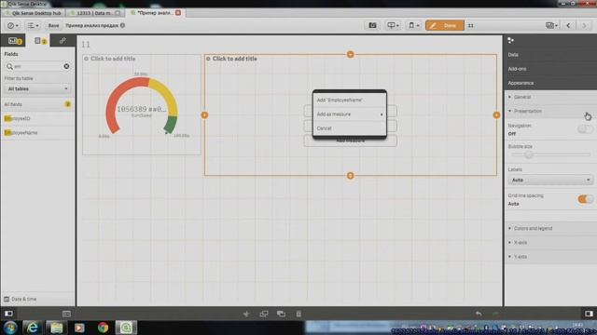Click the Done editing button
The height and width of the screenshot is (335, 597).
click(x=444, y=25)
